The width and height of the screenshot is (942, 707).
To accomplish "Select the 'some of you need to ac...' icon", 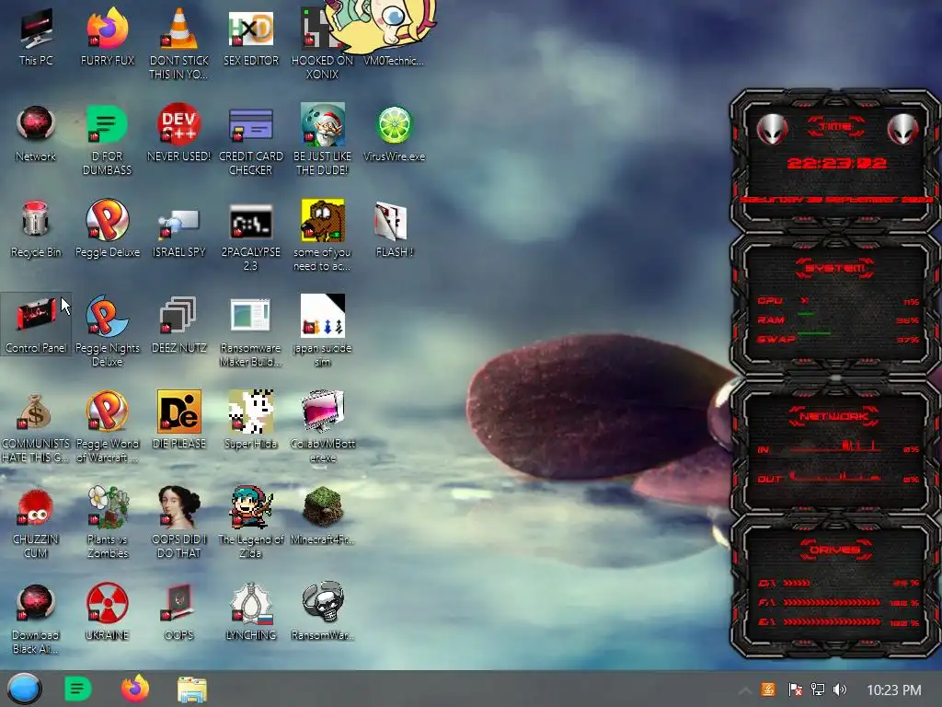I will click(x=322, y=237).
